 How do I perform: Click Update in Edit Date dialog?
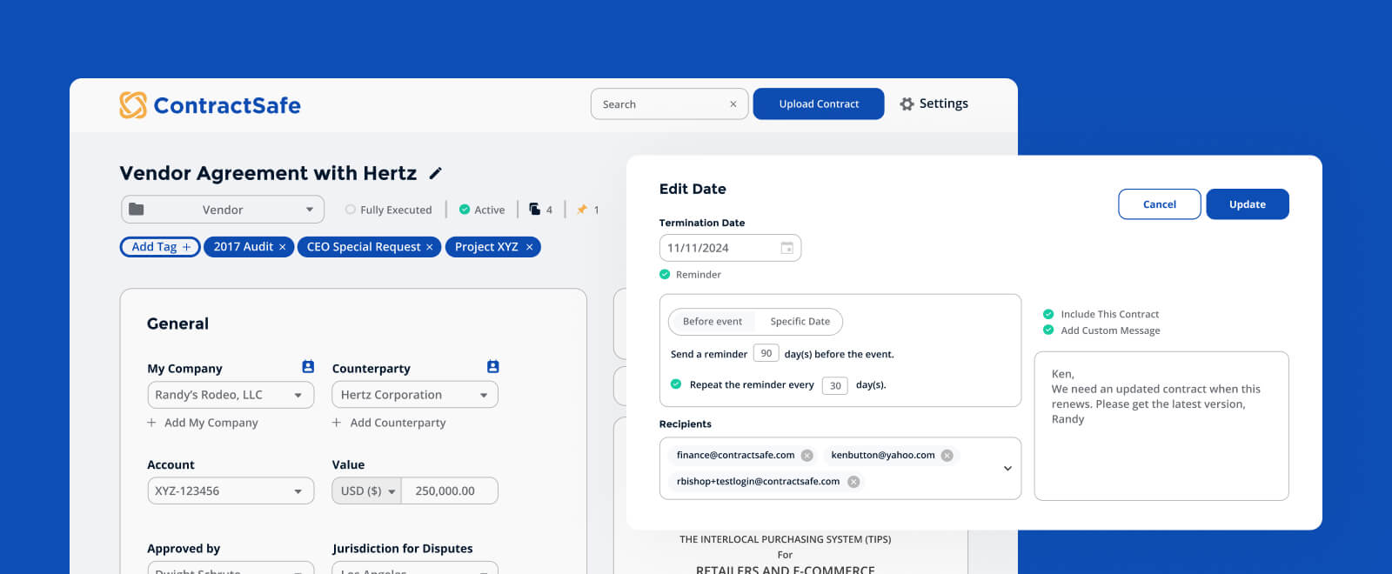click(1248, 204)
